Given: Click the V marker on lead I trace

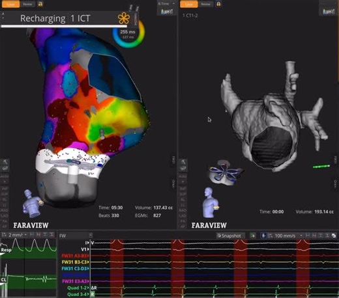Looking at the screenshot, I should [x=93, y=243].
